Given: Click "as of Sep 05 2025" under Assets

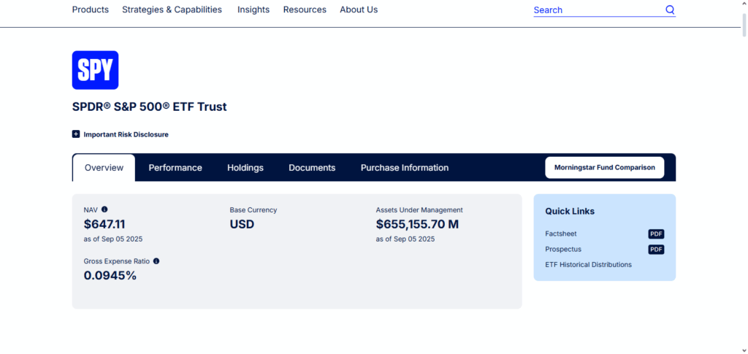Looking at the screenshot, I should [x=405, y=239].
